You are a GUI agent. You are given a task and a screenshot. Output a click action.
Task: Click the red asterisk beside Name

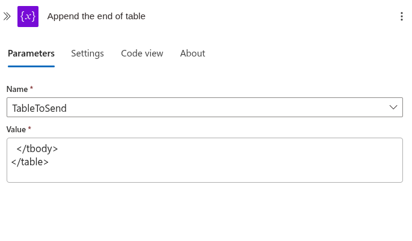tap(31, 88)
